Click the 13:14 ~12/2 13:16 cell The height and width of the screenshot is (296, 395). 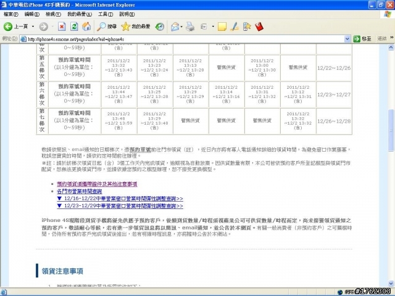(x=227, y=94)
